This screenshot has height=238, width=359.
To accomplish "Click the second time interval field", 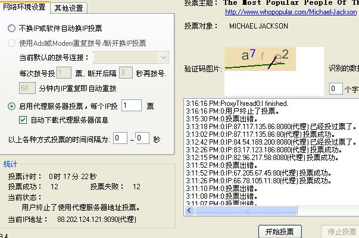I will tap(142, 138).
